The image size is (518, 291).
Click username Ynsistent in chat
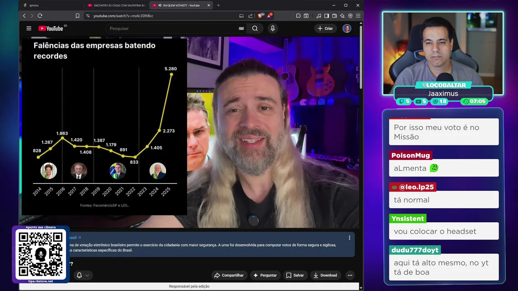pyautogui.click(x=408, y=218)
